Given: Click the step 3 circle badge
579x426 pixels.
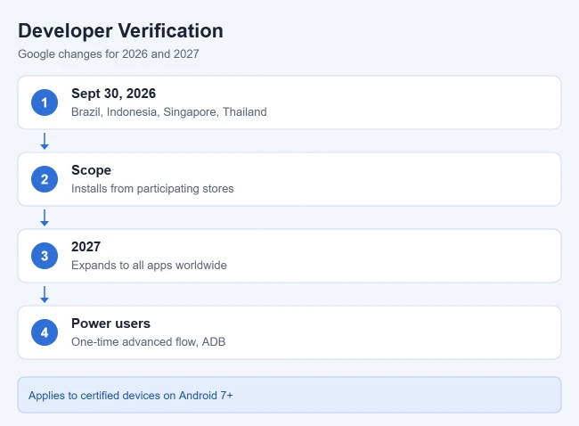Looking at the screenshot, I should pyautogui.click(x=45, y=256).
